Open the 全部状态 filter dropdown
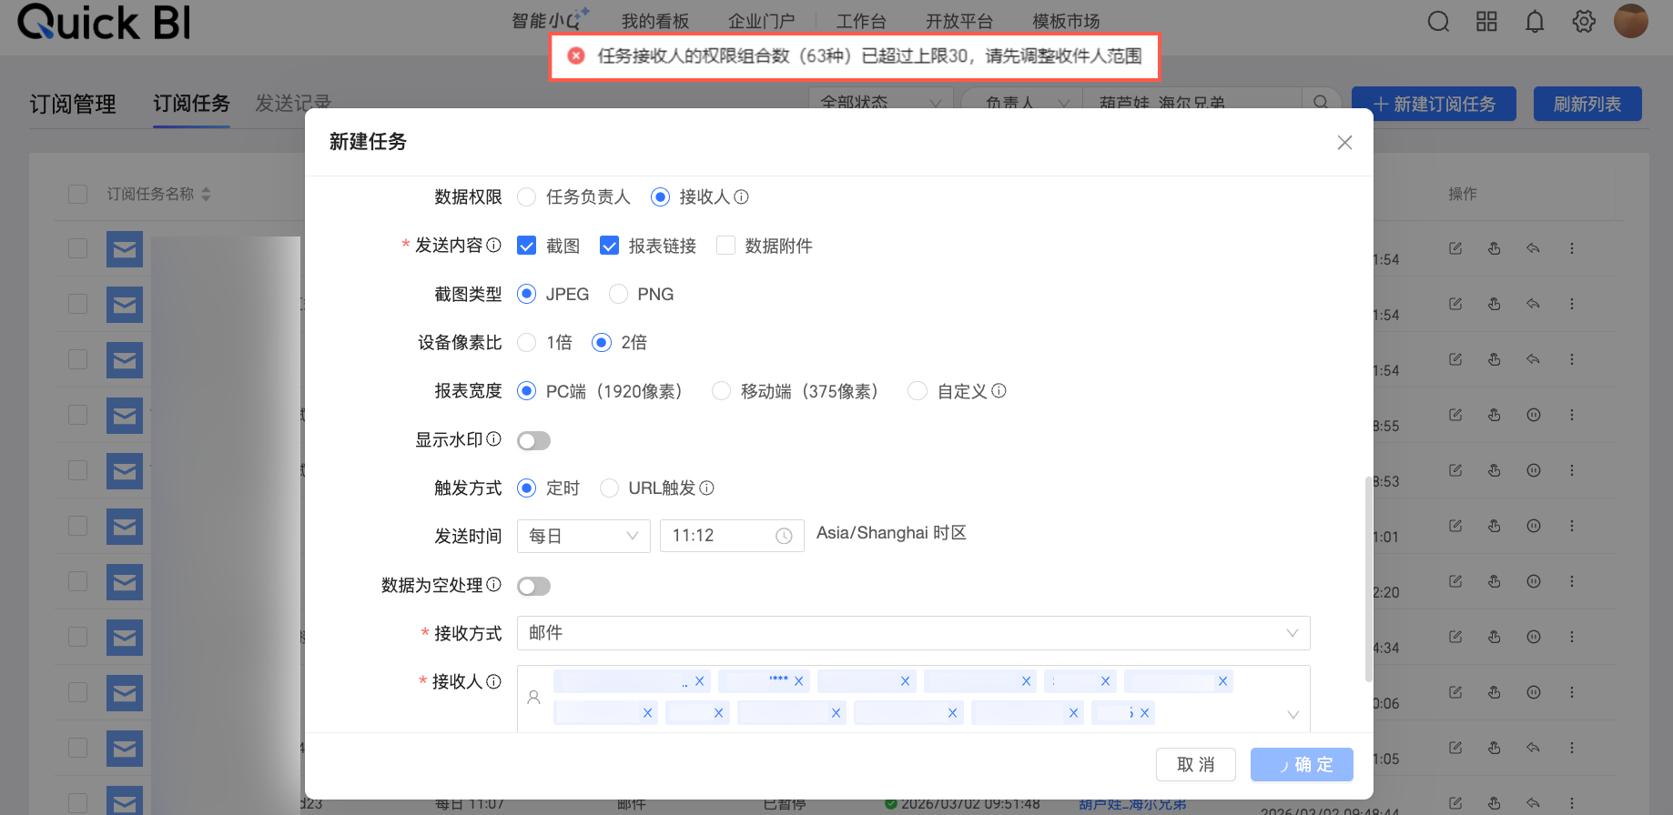The width and height of the screenshot is (1673, 815). coord(880,103)
